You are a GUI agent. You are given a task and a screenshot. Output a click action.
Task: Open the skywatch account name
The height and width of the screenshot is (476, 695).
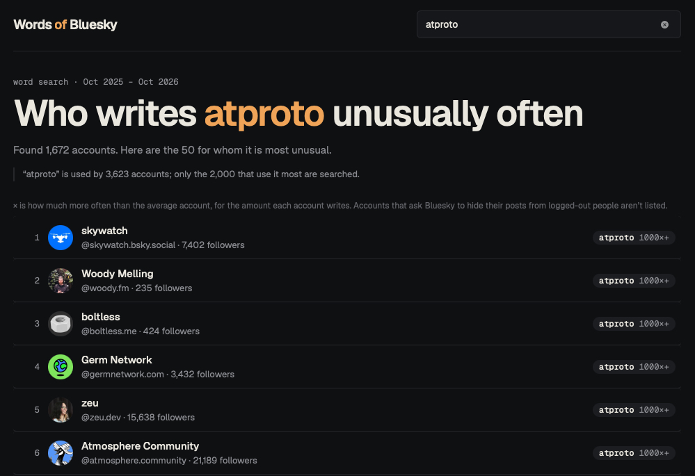[104, 231]
